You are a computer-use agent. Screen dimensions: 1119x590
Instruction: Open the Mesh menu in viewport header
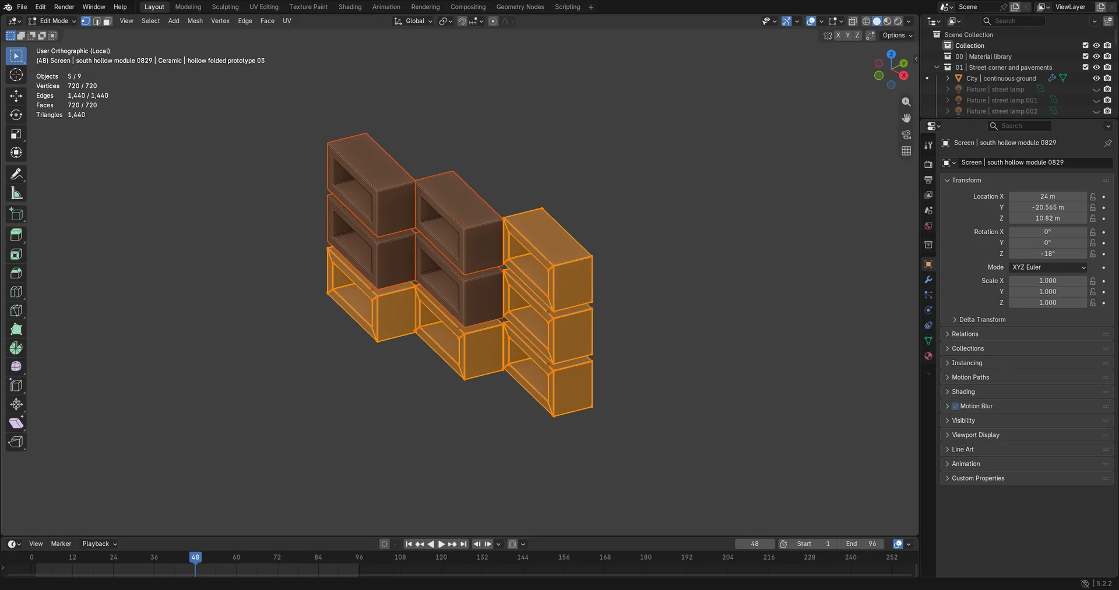point(195,21)
